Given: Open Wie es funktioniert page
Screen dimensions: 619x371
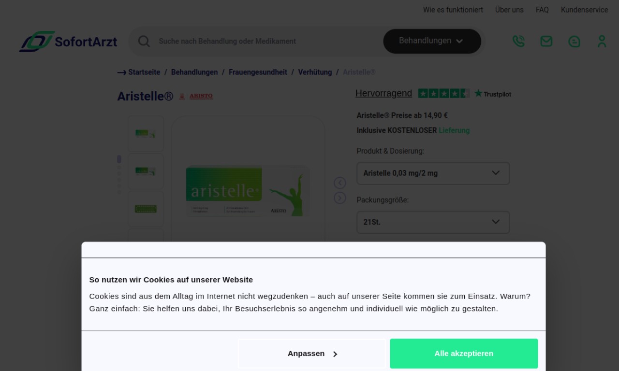Looking at the screenshot, I should [x=453, y=10].
